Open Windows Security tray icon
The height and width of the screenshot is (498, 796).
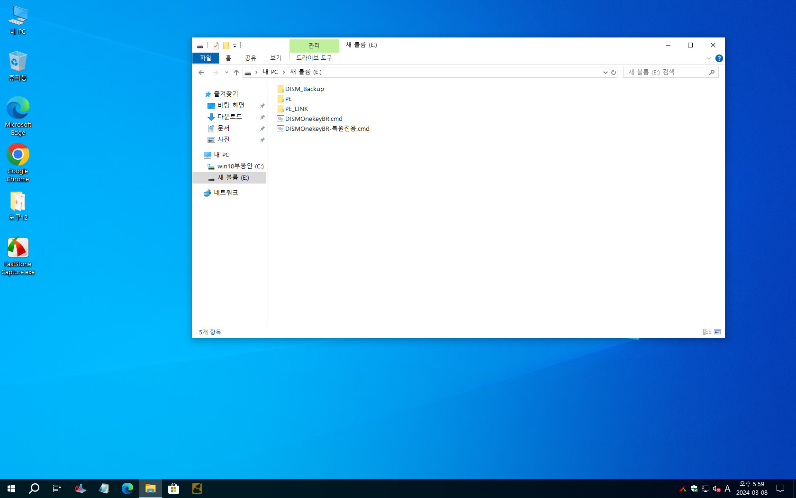click(x=694, y=489)
